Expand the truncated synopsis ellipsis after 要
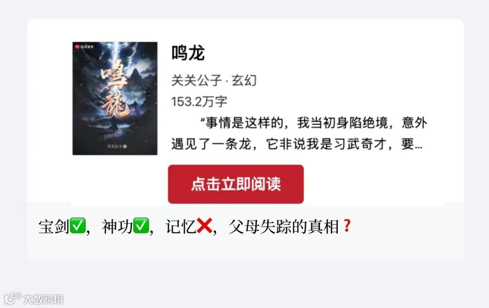This screenshot has height=308, width=489. [x=419, y=144]
